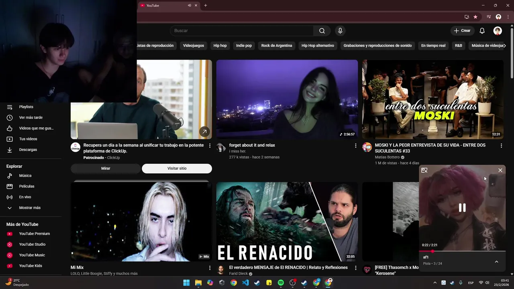514x289 pixels.
Task: Open options menu for Mi Mix
Action: pyautogui.click(x=210, y=268)
